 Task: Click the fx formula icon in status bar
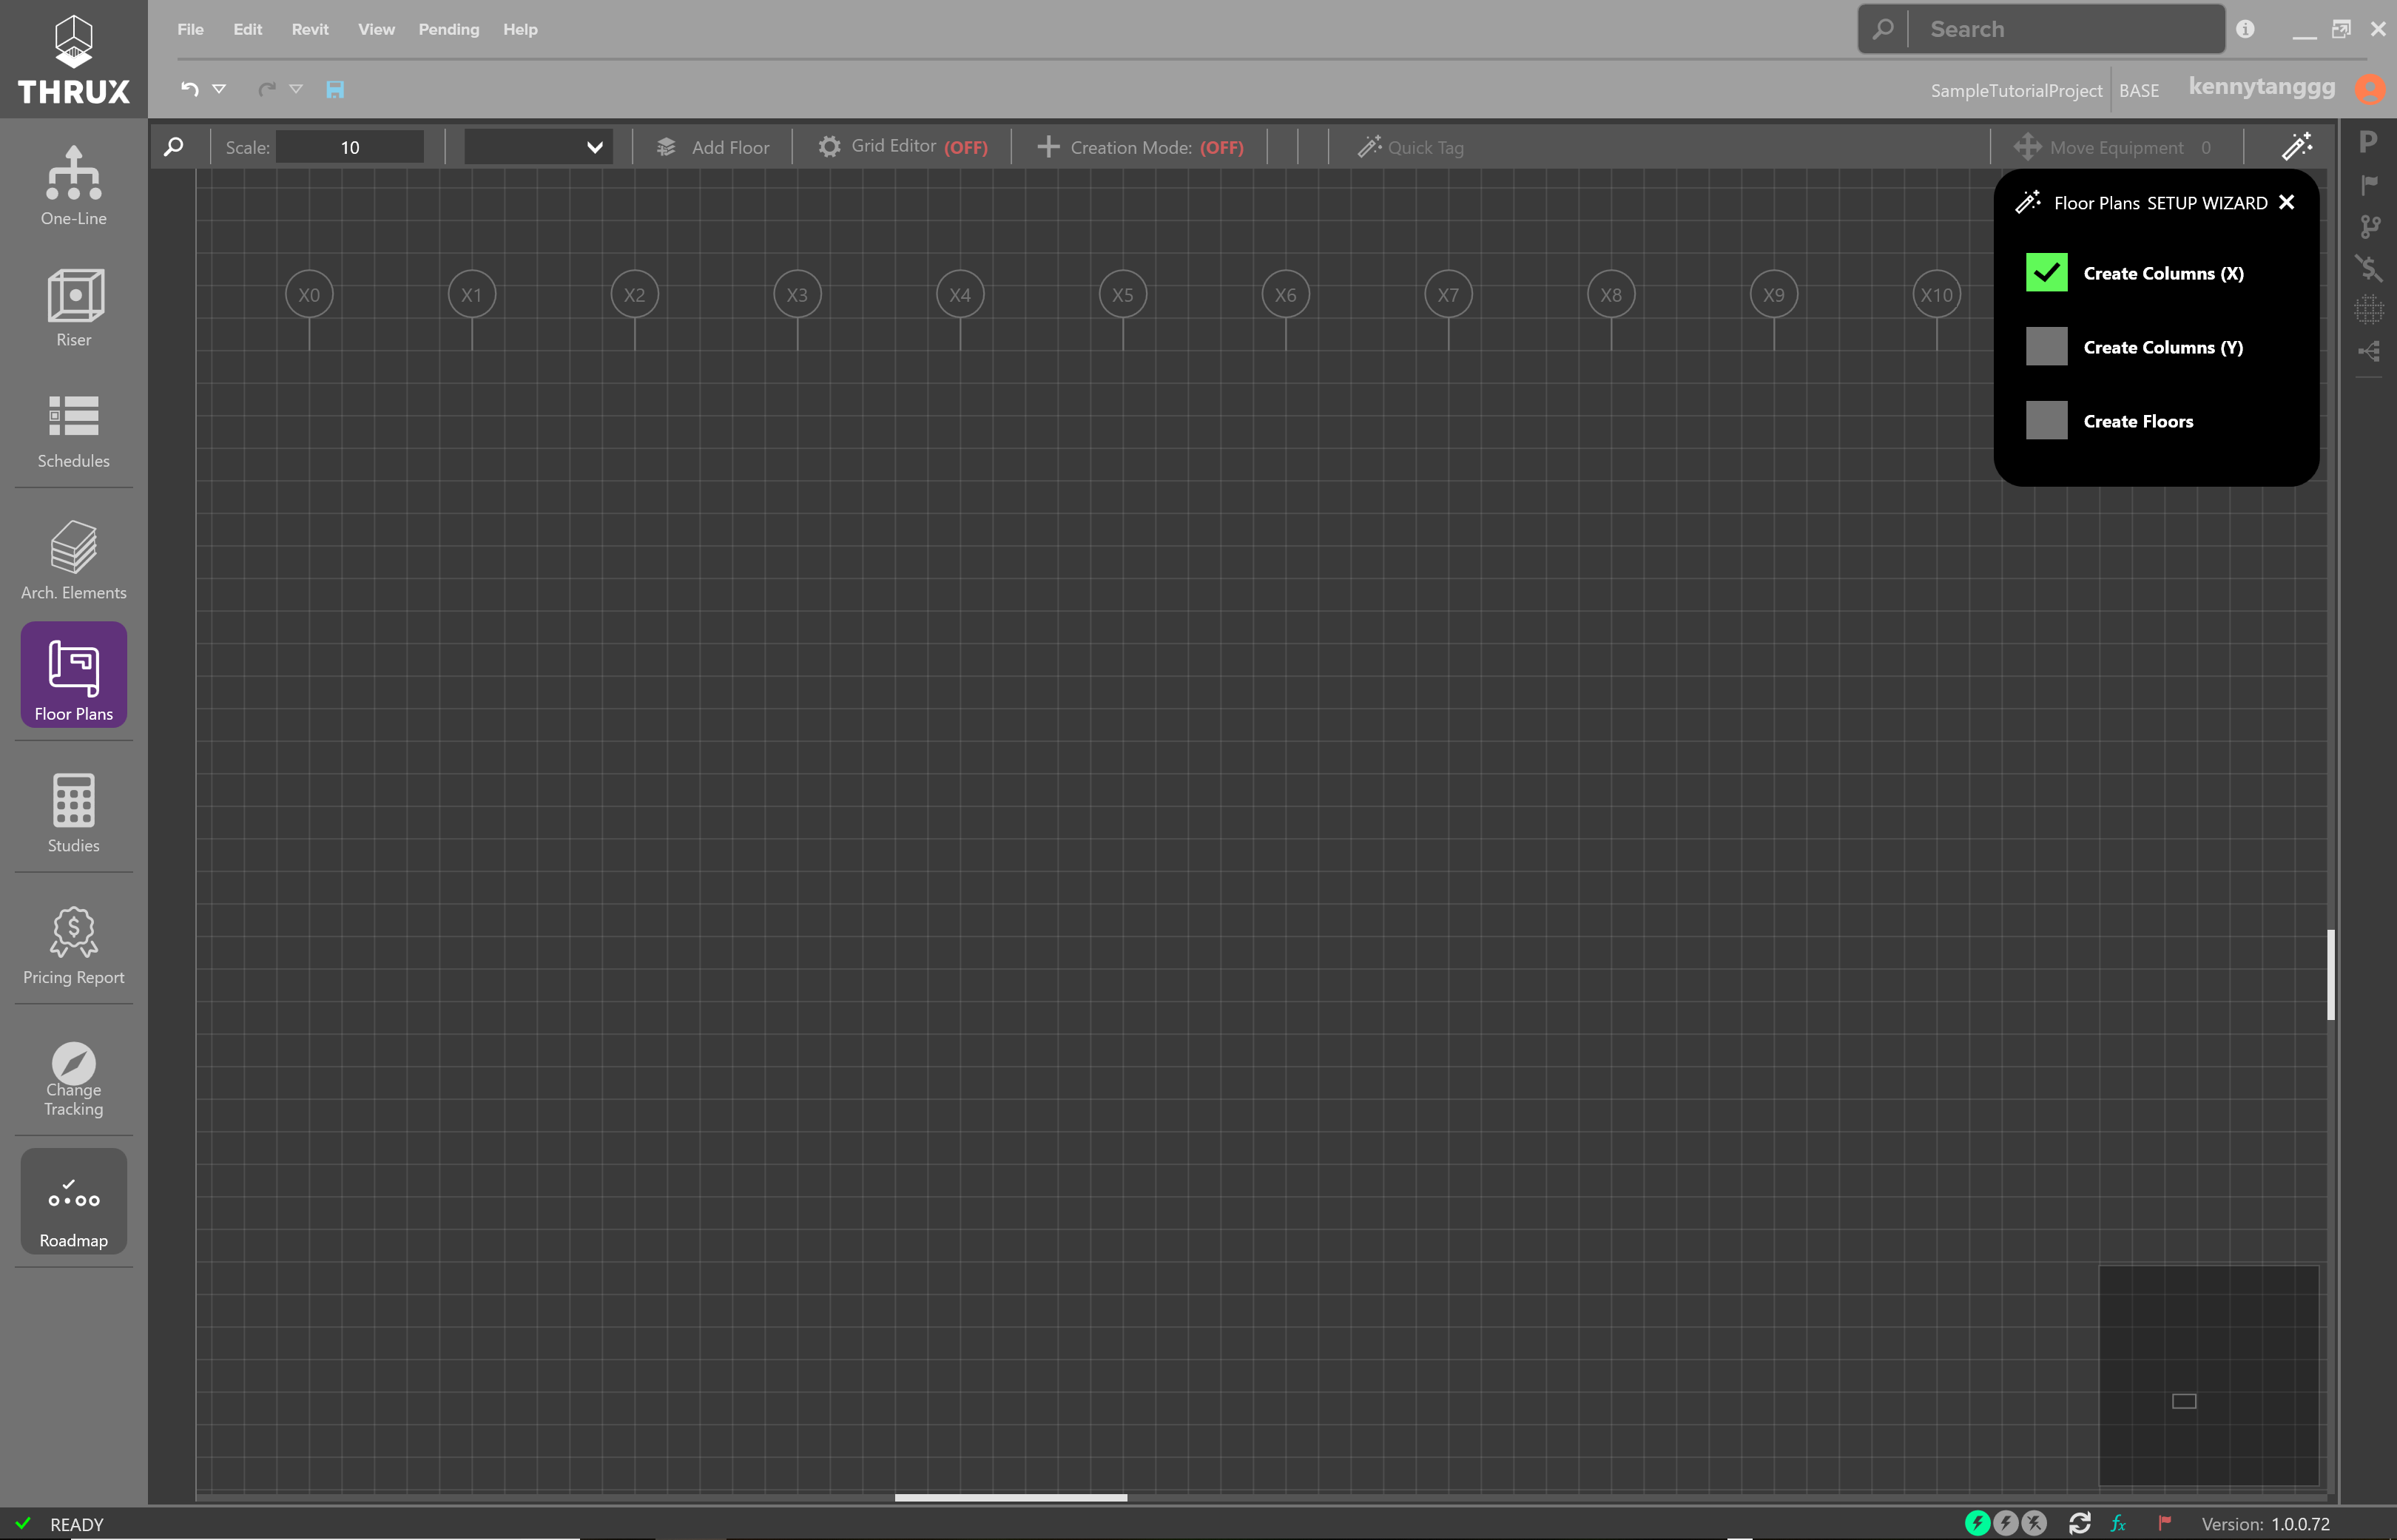[2118, 1523]
